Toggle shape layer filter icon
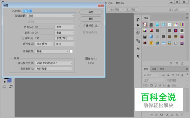190x118 pixels. (x=177, y=75)
